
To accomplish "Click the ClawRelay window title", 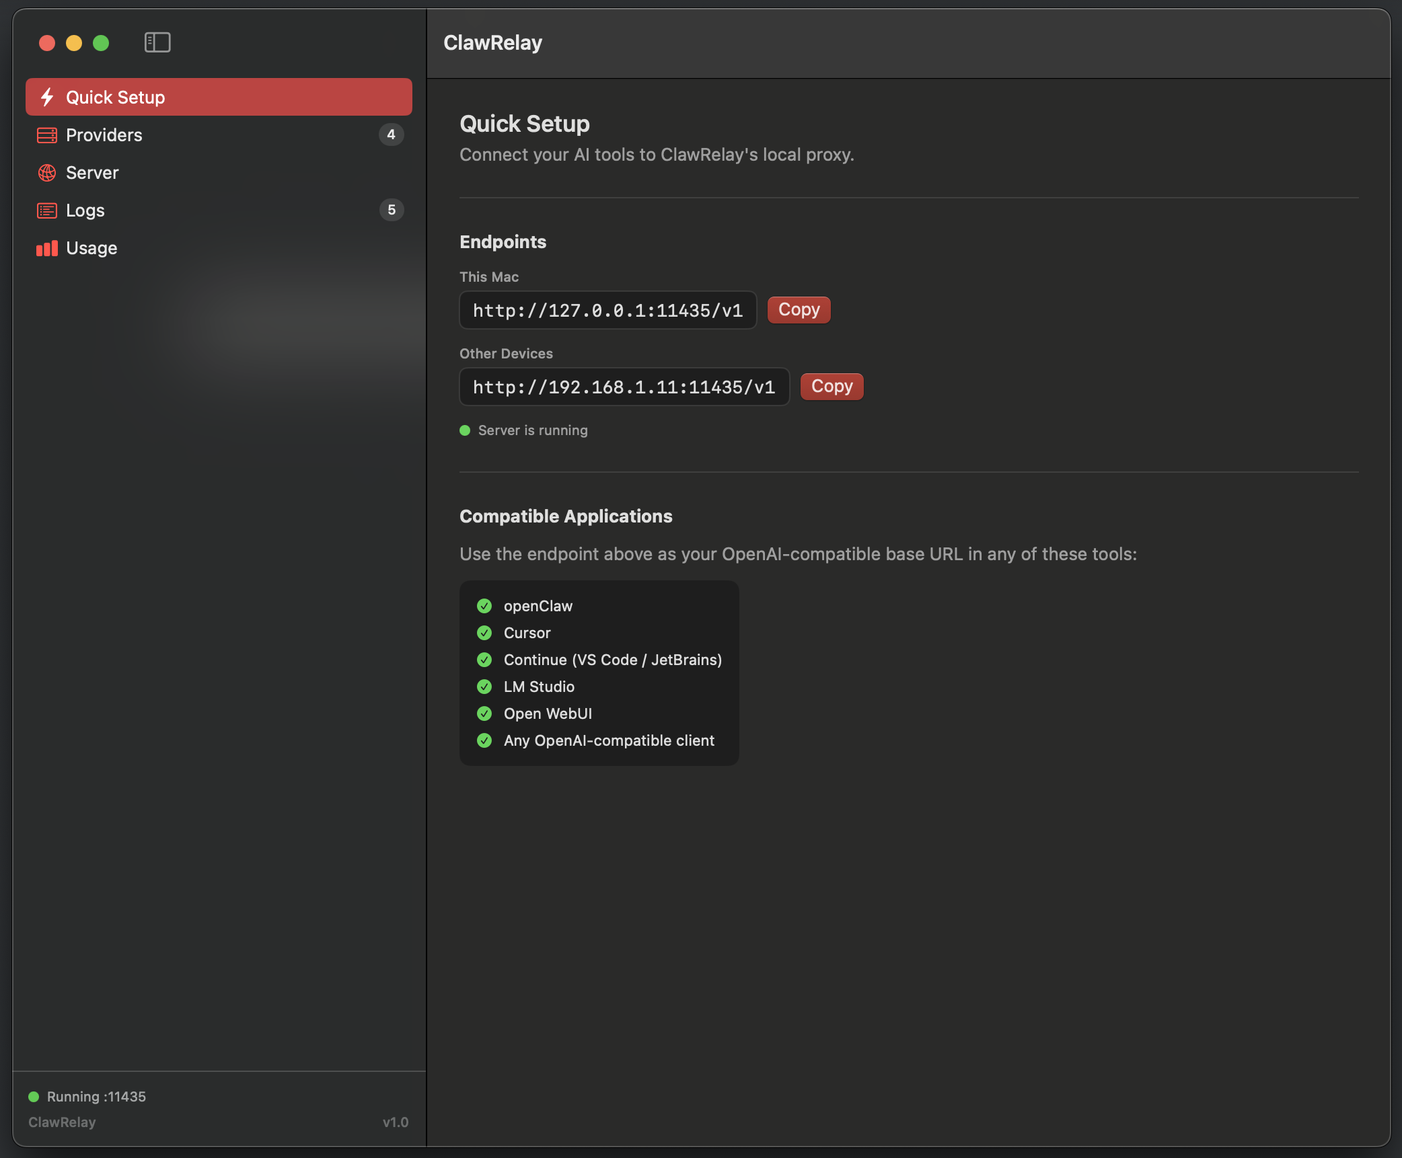I will pos(493,42).
